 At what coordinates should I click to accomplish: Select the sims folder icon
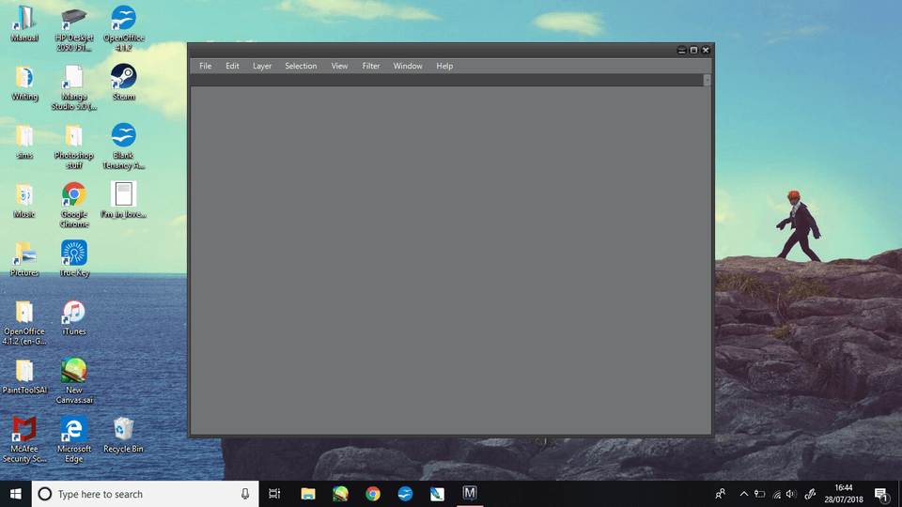(24, 142)
